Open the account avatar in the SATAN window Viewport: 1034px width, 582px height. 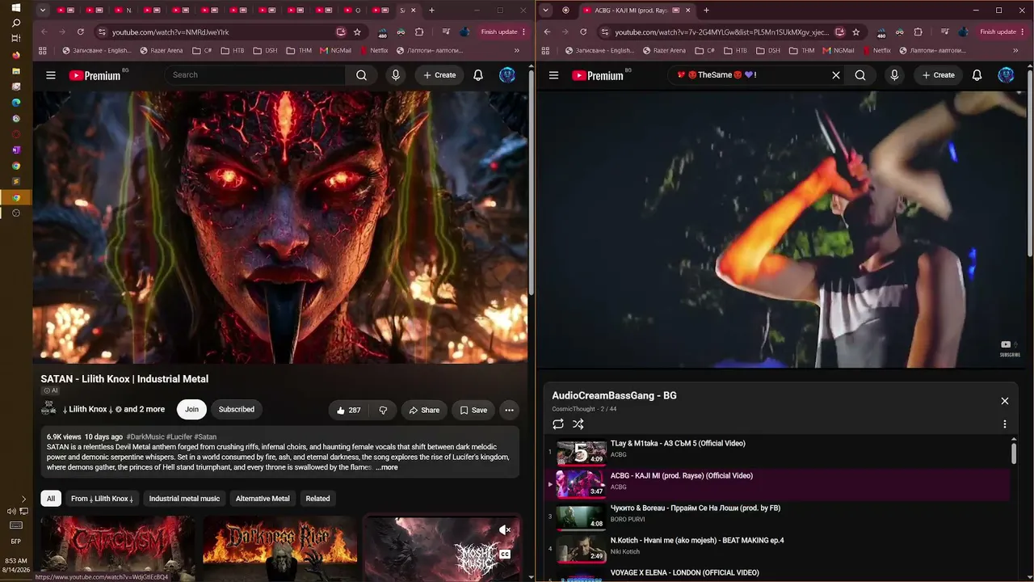(507, 75)
